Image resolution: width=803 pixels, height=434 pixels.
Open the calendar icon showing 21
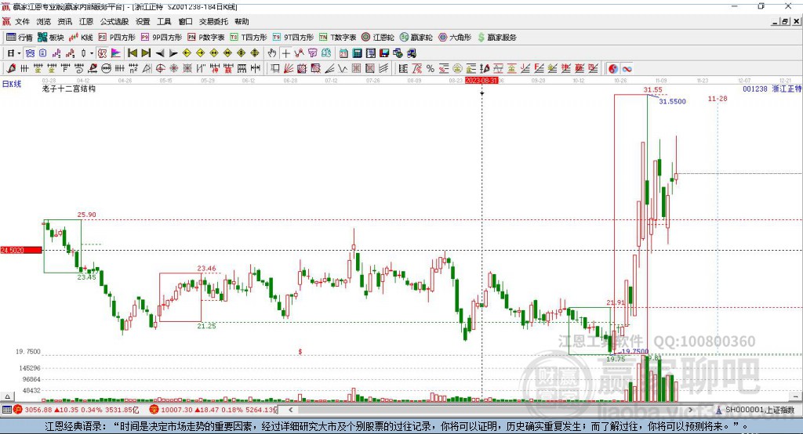point(343,53)
